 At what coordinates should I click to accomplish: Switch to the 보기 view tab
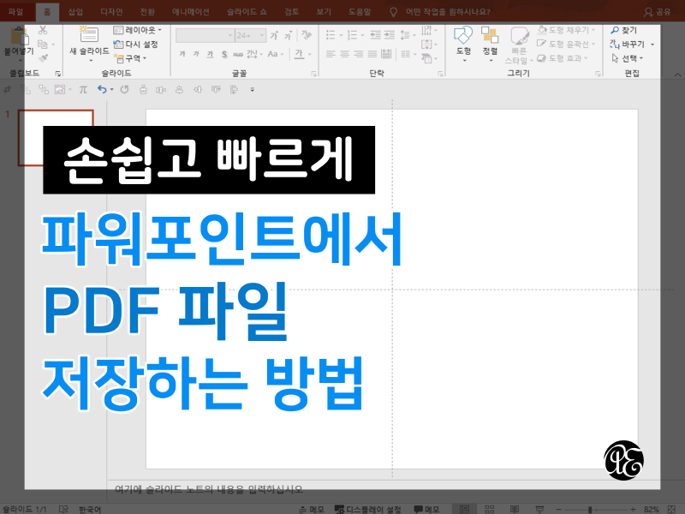tap(324, 11)
